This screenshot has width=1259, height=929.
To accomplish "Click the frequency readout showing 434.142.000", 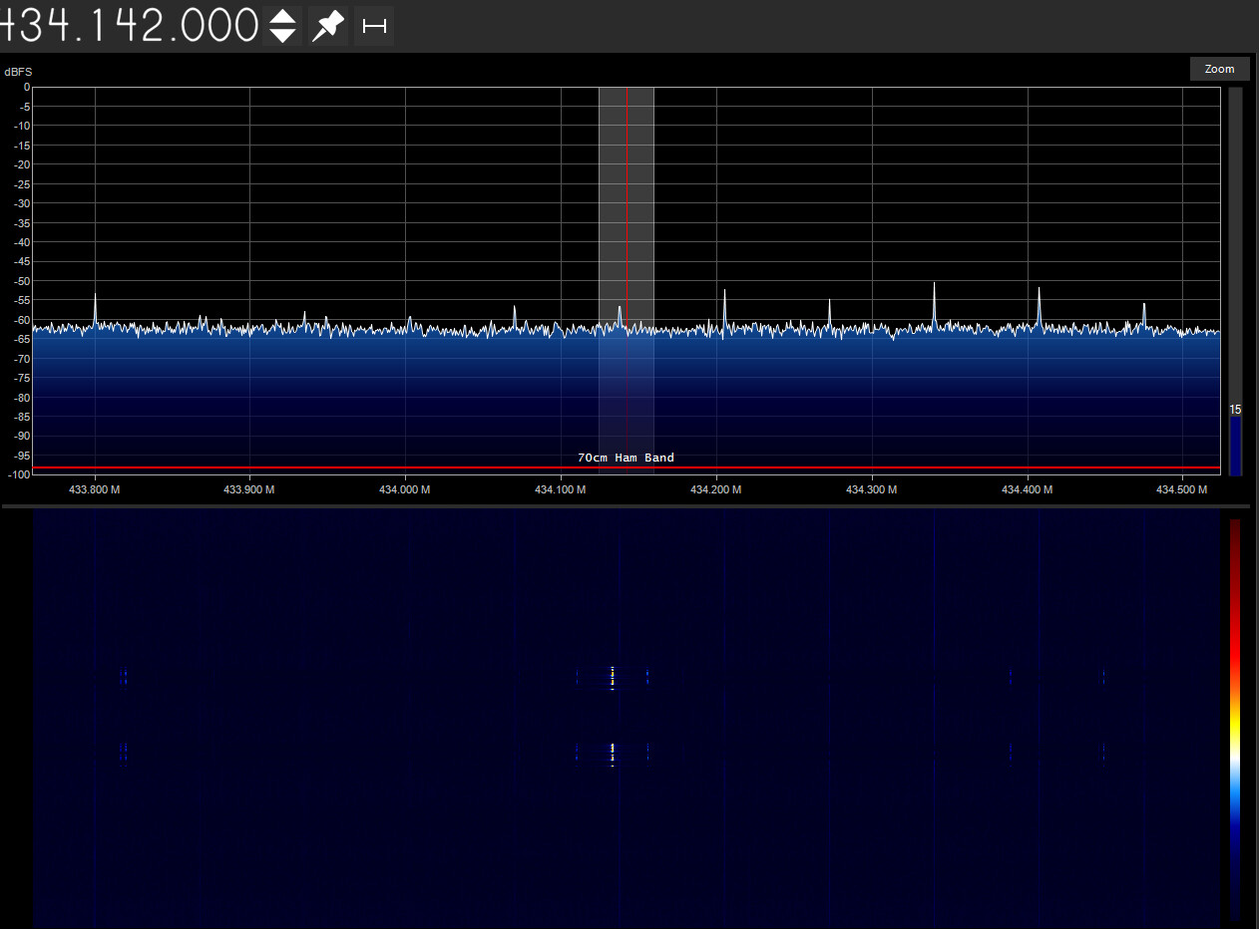I will coord(130,26).
